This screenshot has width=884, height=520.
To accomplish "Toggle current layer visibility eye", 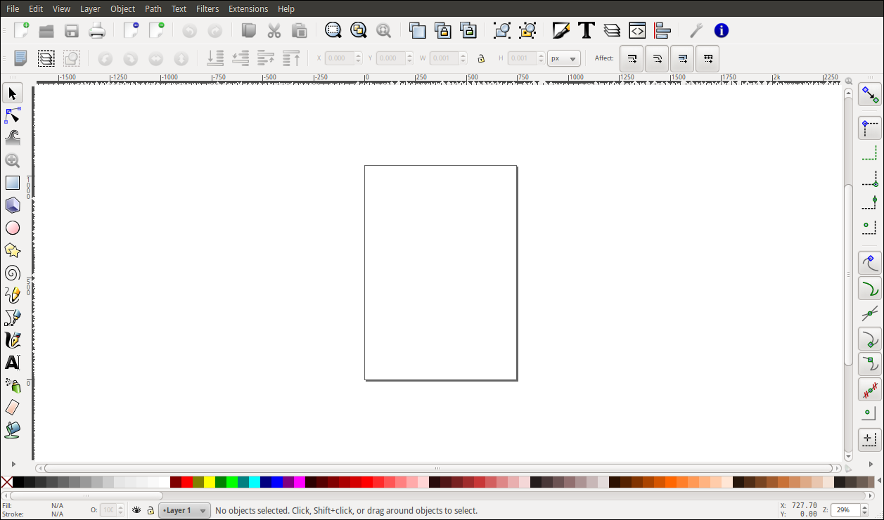I will [x=137, y=510].
